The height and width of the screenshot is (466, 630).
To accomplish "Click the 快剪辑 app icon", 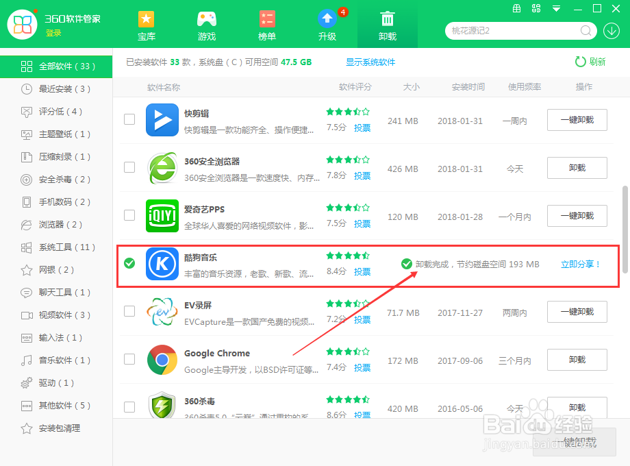I will [x=162, y=120].
